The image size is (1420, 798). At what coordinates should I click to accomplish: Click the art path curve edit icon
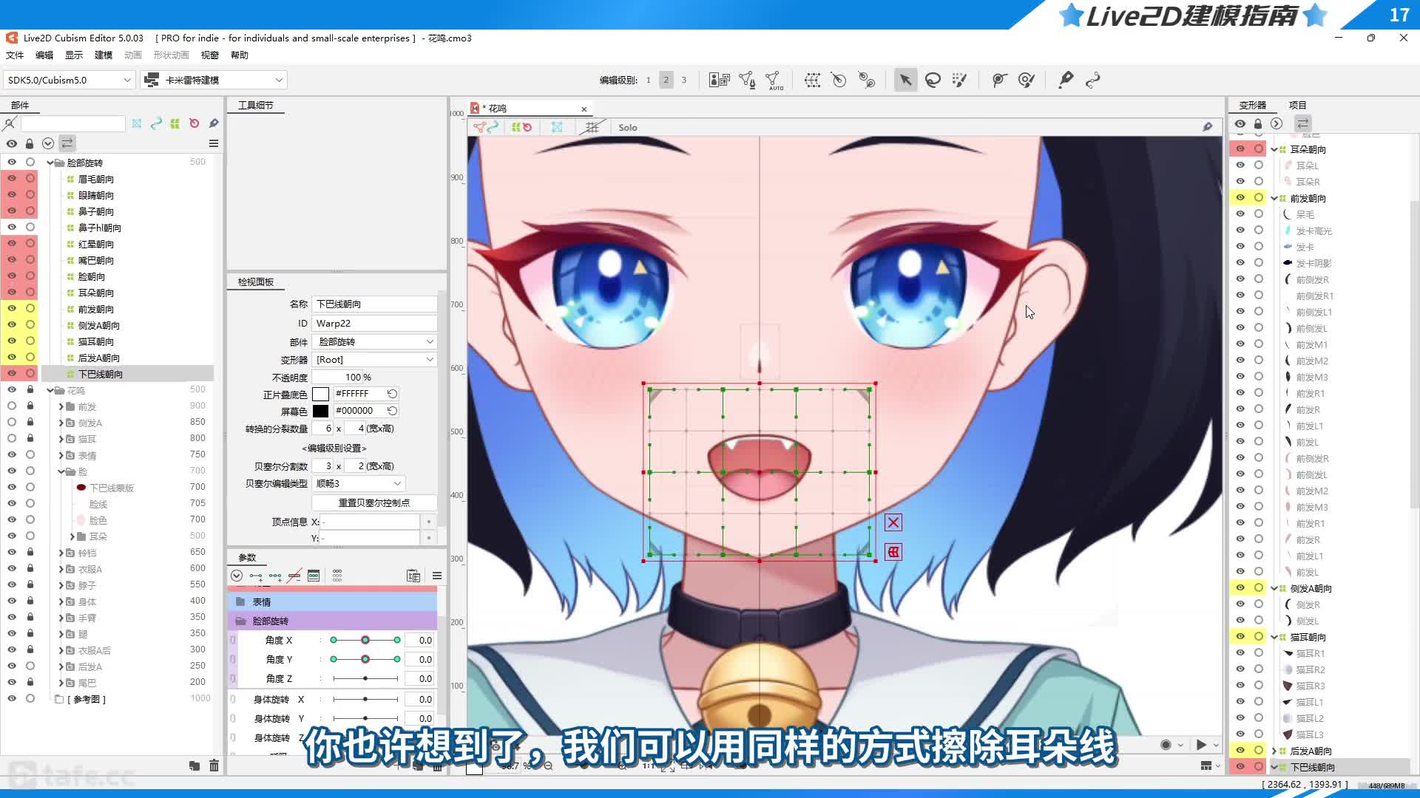[x=1092, y=80]
